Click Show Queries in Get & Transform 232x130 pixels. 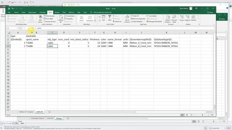click(x=49, y=16)
